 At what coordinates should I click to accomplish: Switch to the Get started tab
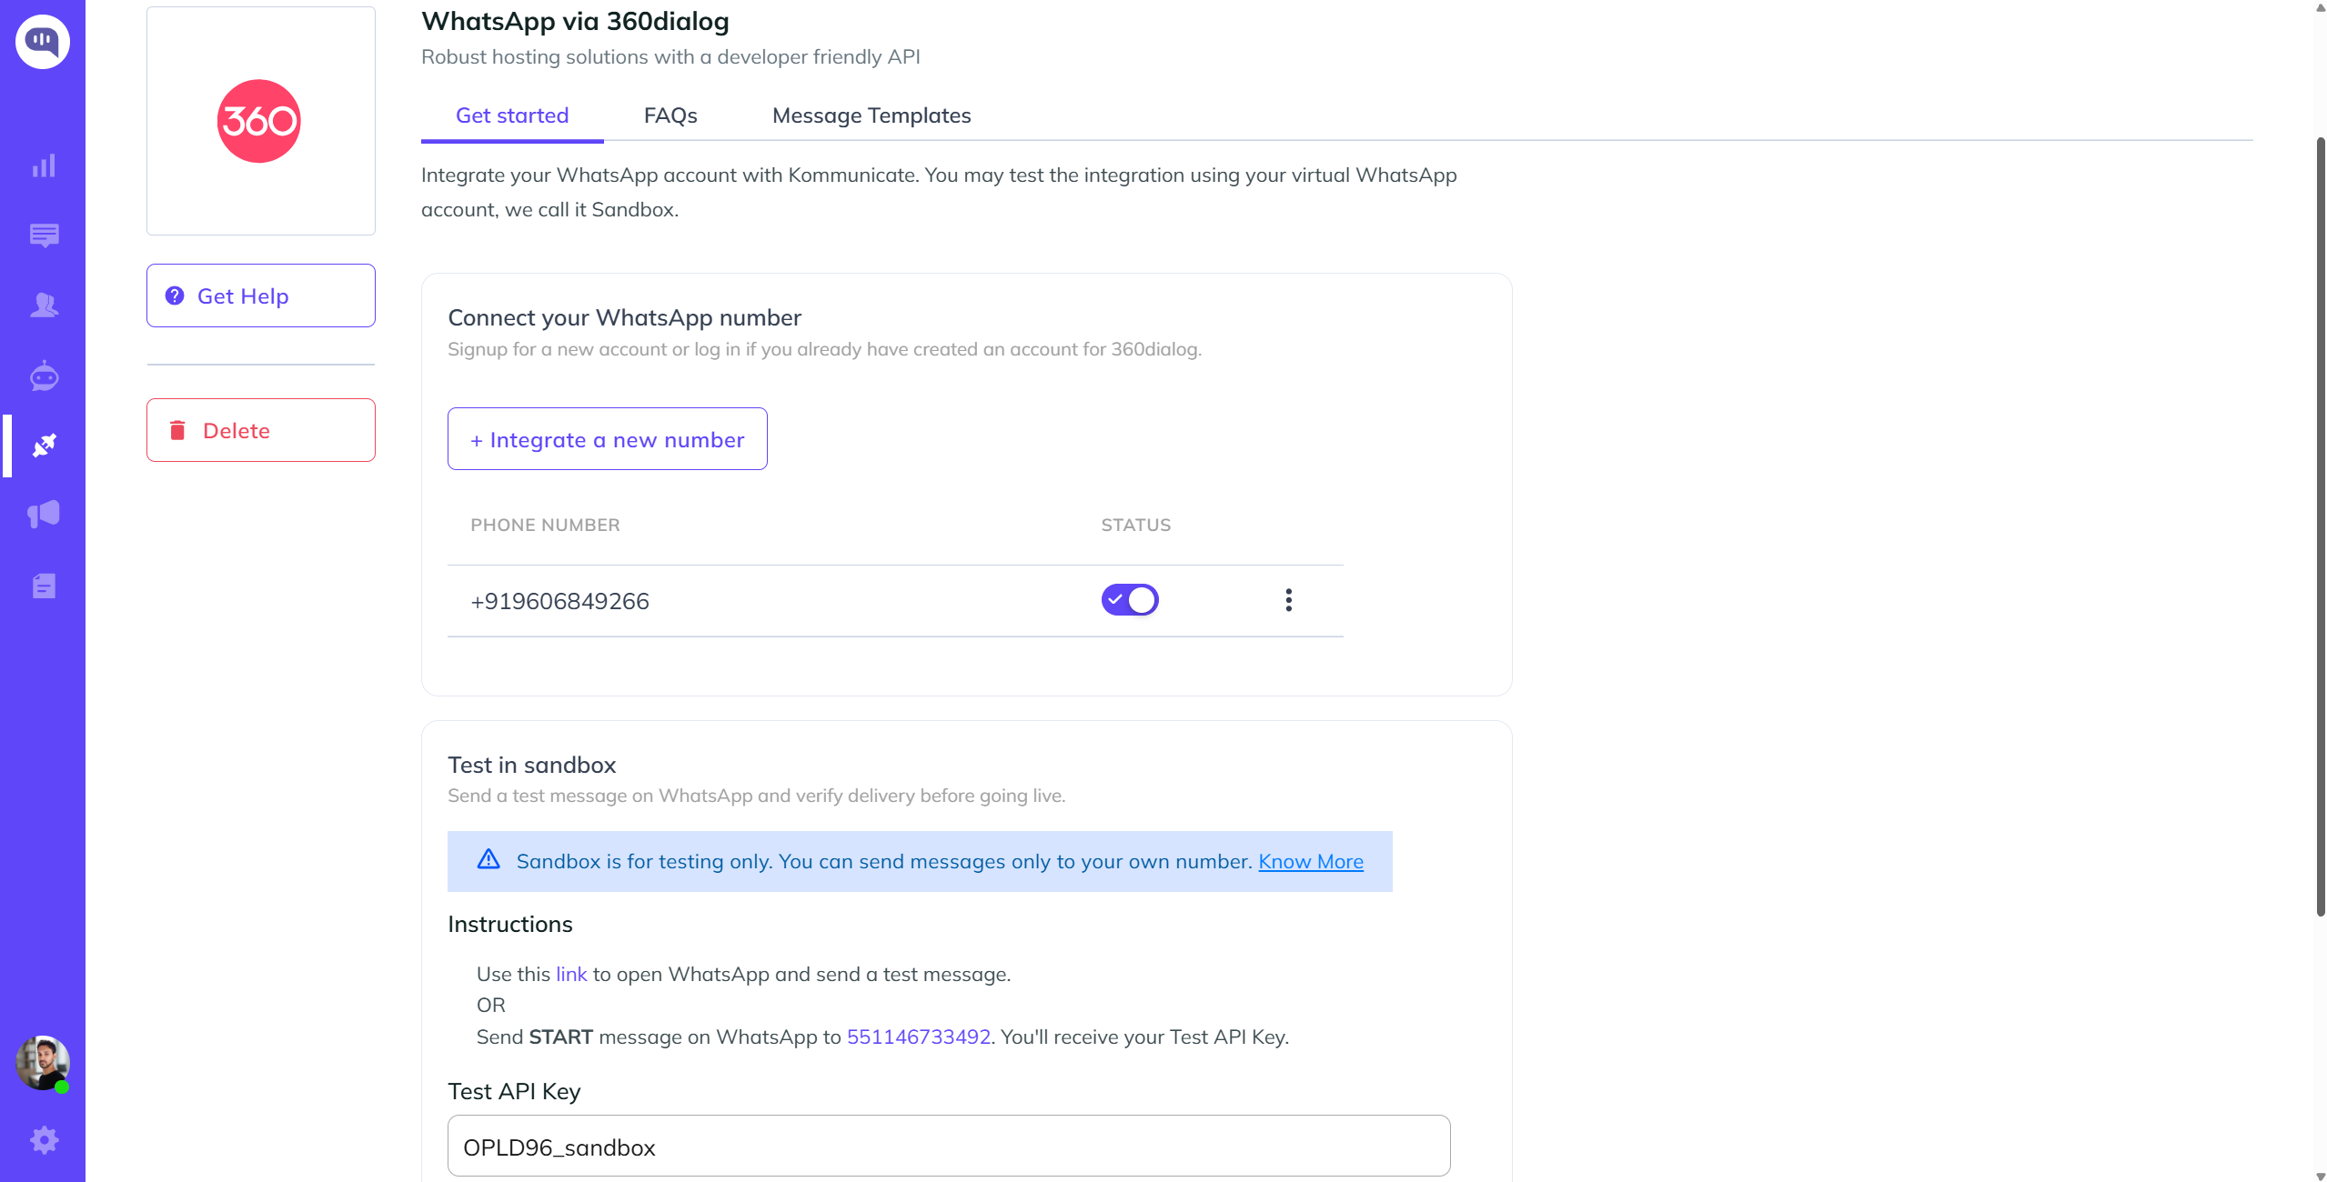click(512, 115)
